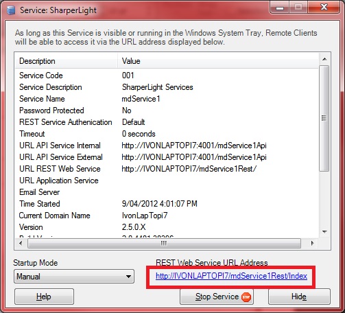This screenshot has height=313, width=345.
Task: Click the vertical scrollbar up arrow
Action: click(x=324, y=59)
